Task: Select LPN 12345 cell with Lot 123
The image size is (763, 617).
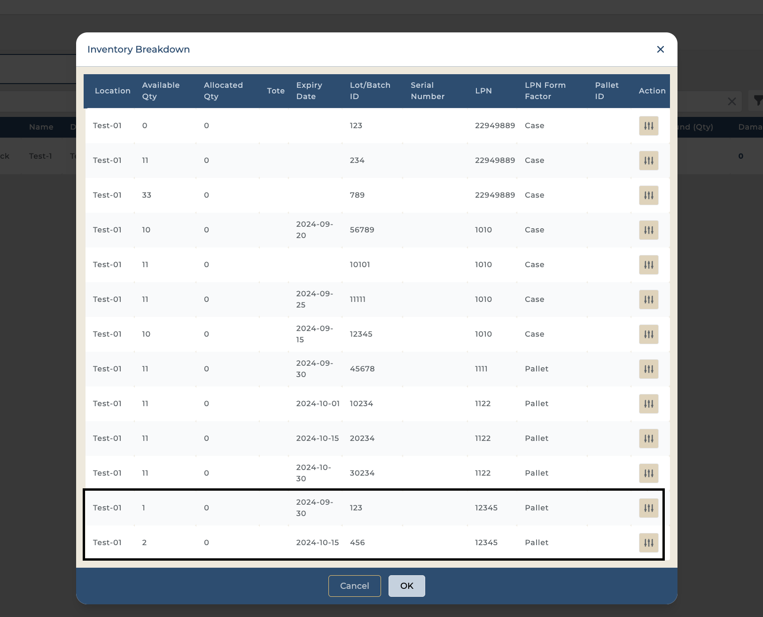Action: [486, 508]
